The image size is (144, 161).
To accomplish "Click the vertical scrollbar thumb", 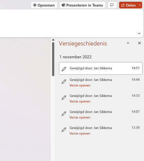I will point(53,59).
